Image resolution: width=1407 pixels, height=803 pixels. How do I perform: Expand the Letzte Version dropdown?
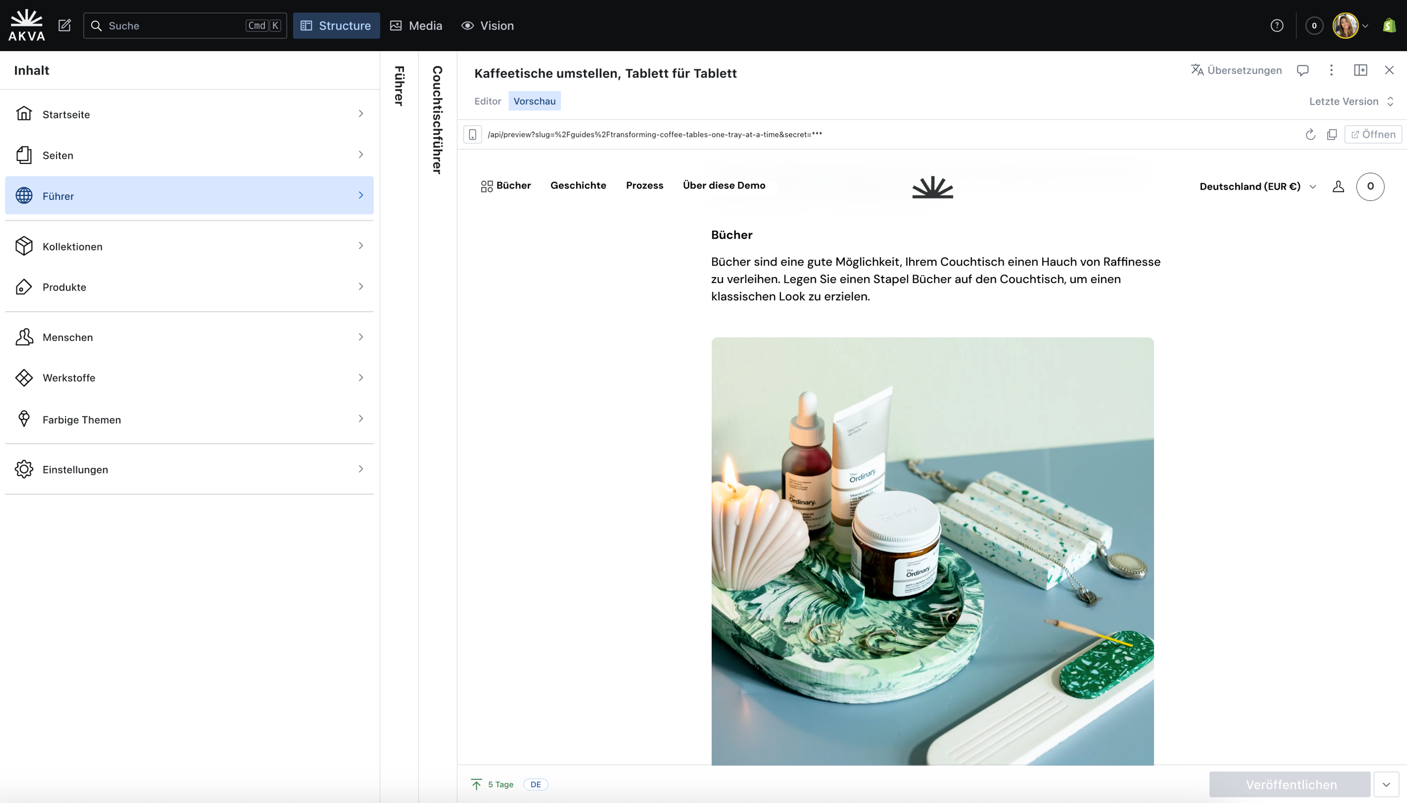tap(1351, 101)
